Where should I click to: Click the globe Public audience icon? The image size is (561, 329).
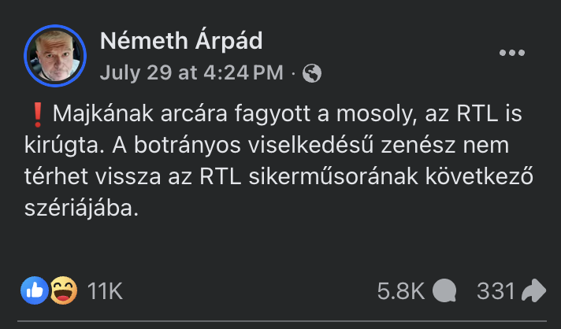pos(312,73)
